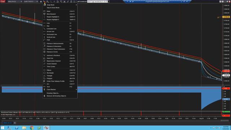The image size is (231, 130).
Task: Open the Indicators toolbar icon
Action: [65, 1]
